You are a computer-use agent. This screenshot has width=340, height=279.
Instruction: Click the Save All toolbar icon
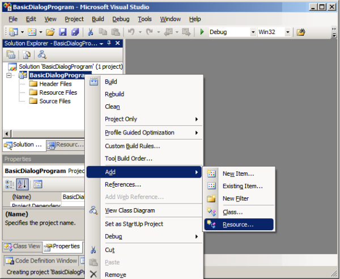click(75, 32)
